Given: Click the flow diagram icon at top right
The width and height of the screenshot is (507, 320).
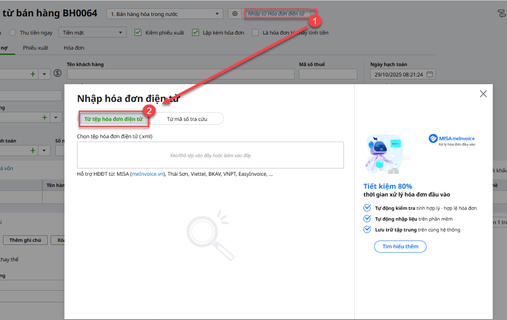Looking at the screenshot, I should pyautogui.click(x=502, y=14).
